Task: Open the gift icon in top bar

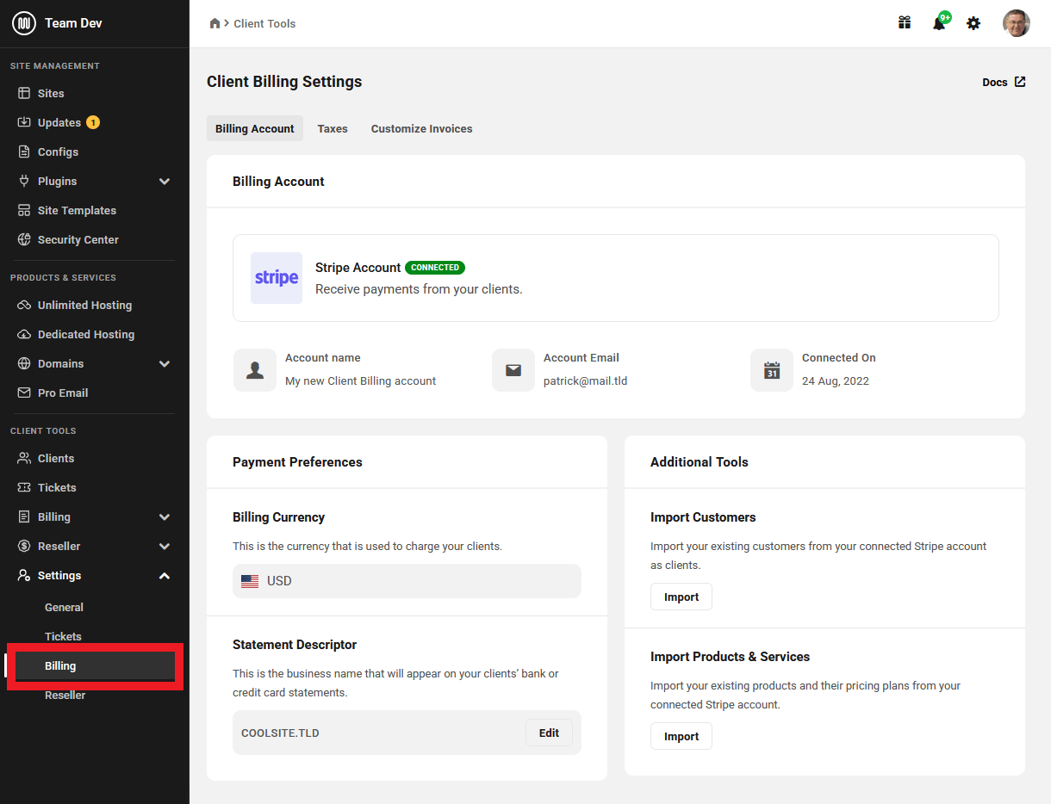Action: click(x=905, y=23)
